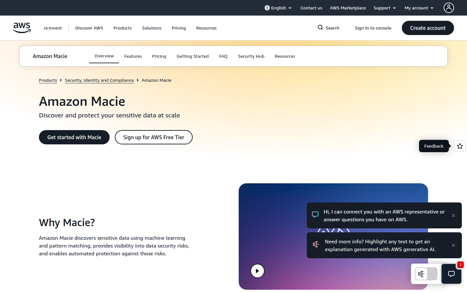Click the main Amazon Macie heading
Image resolution: width=467 pixels, height=292 pixels.
82,101
